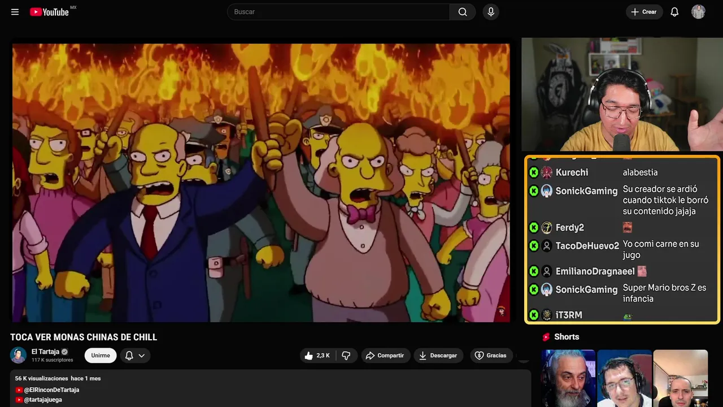Screen dimensions: 723x407
Task: Join channel with Unirme button
Action: click(x=101, y=356)
